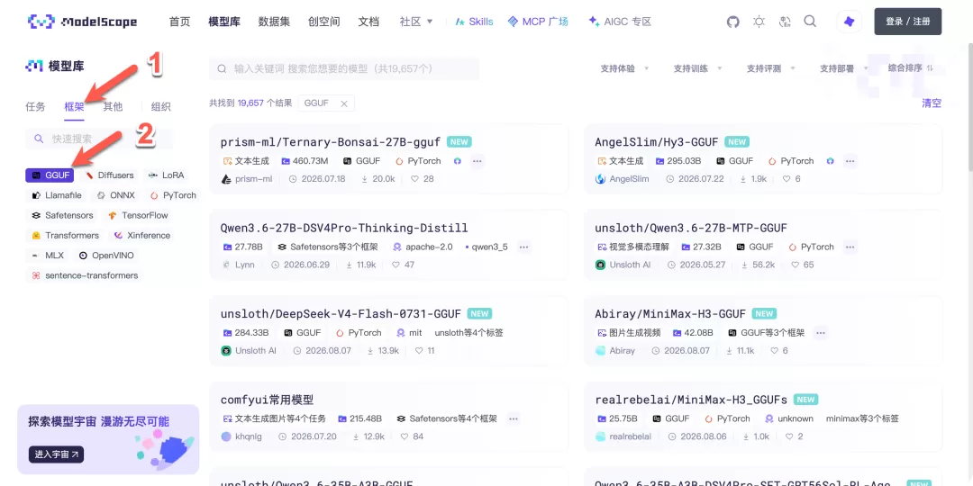Open the 模型库 menu item

(x=224, y=22)
